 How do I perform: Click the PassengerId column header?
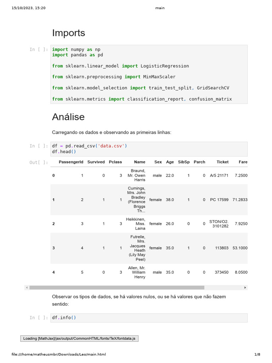tap(71, 162)
